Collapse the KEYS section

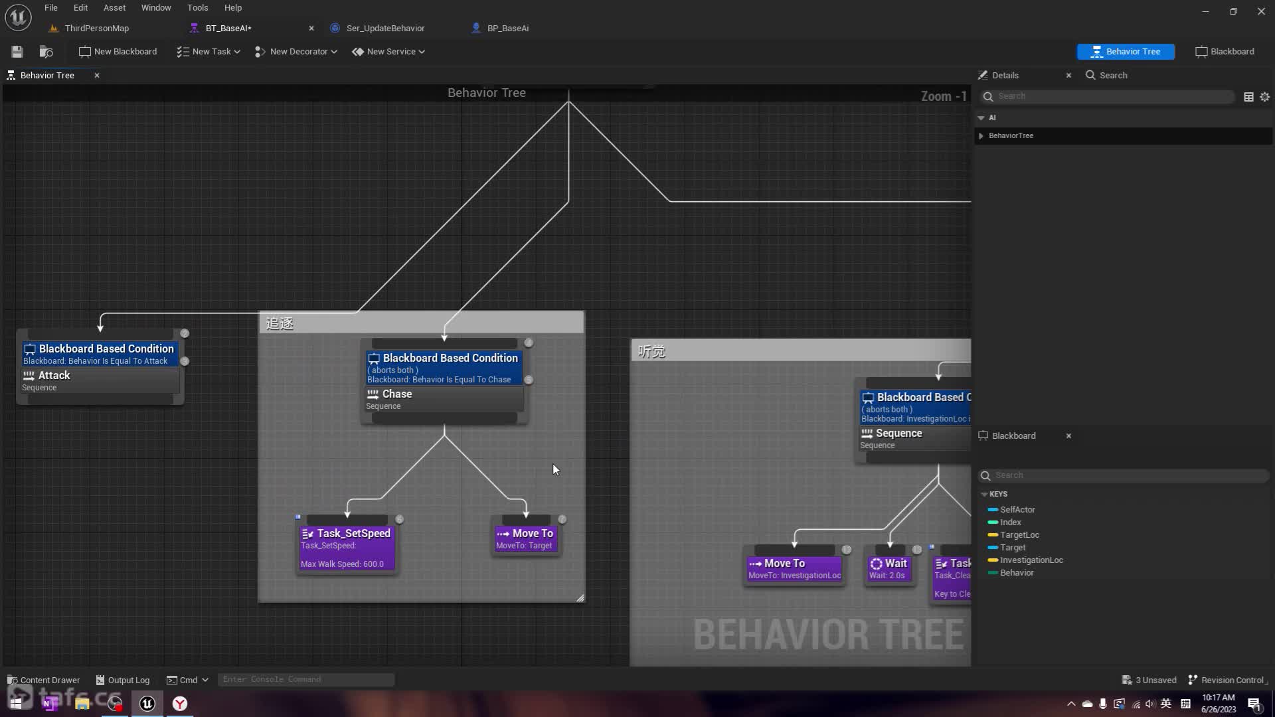tap(984, 495)
